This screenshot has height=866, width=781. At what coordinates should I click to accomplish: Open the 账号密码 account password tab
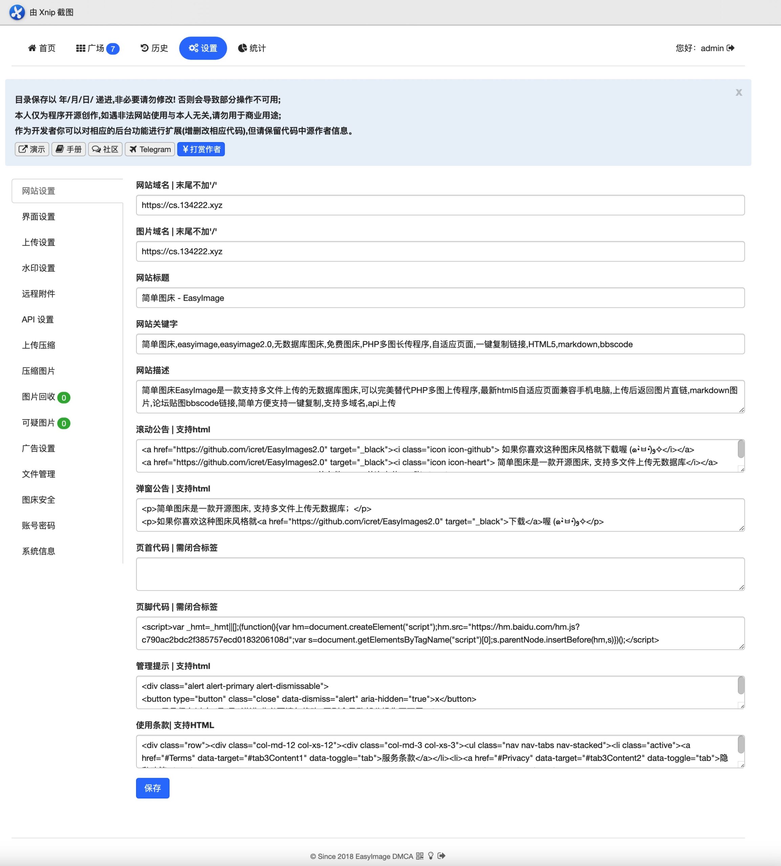pos(67,526)
